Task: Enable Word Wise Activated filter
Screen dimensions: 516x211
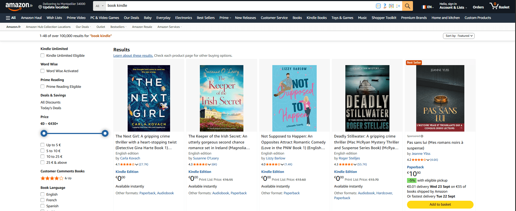Action: [x=42, y=71]
